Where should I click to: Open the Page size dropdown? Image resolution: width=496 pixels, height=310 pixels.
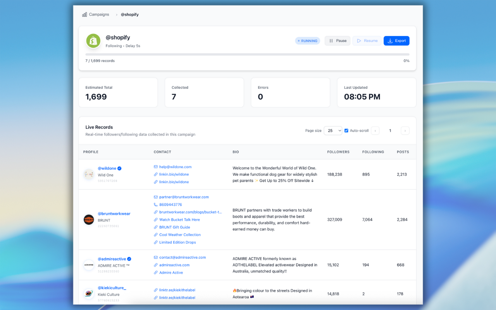pyautogui.click(x=333, y=131)
